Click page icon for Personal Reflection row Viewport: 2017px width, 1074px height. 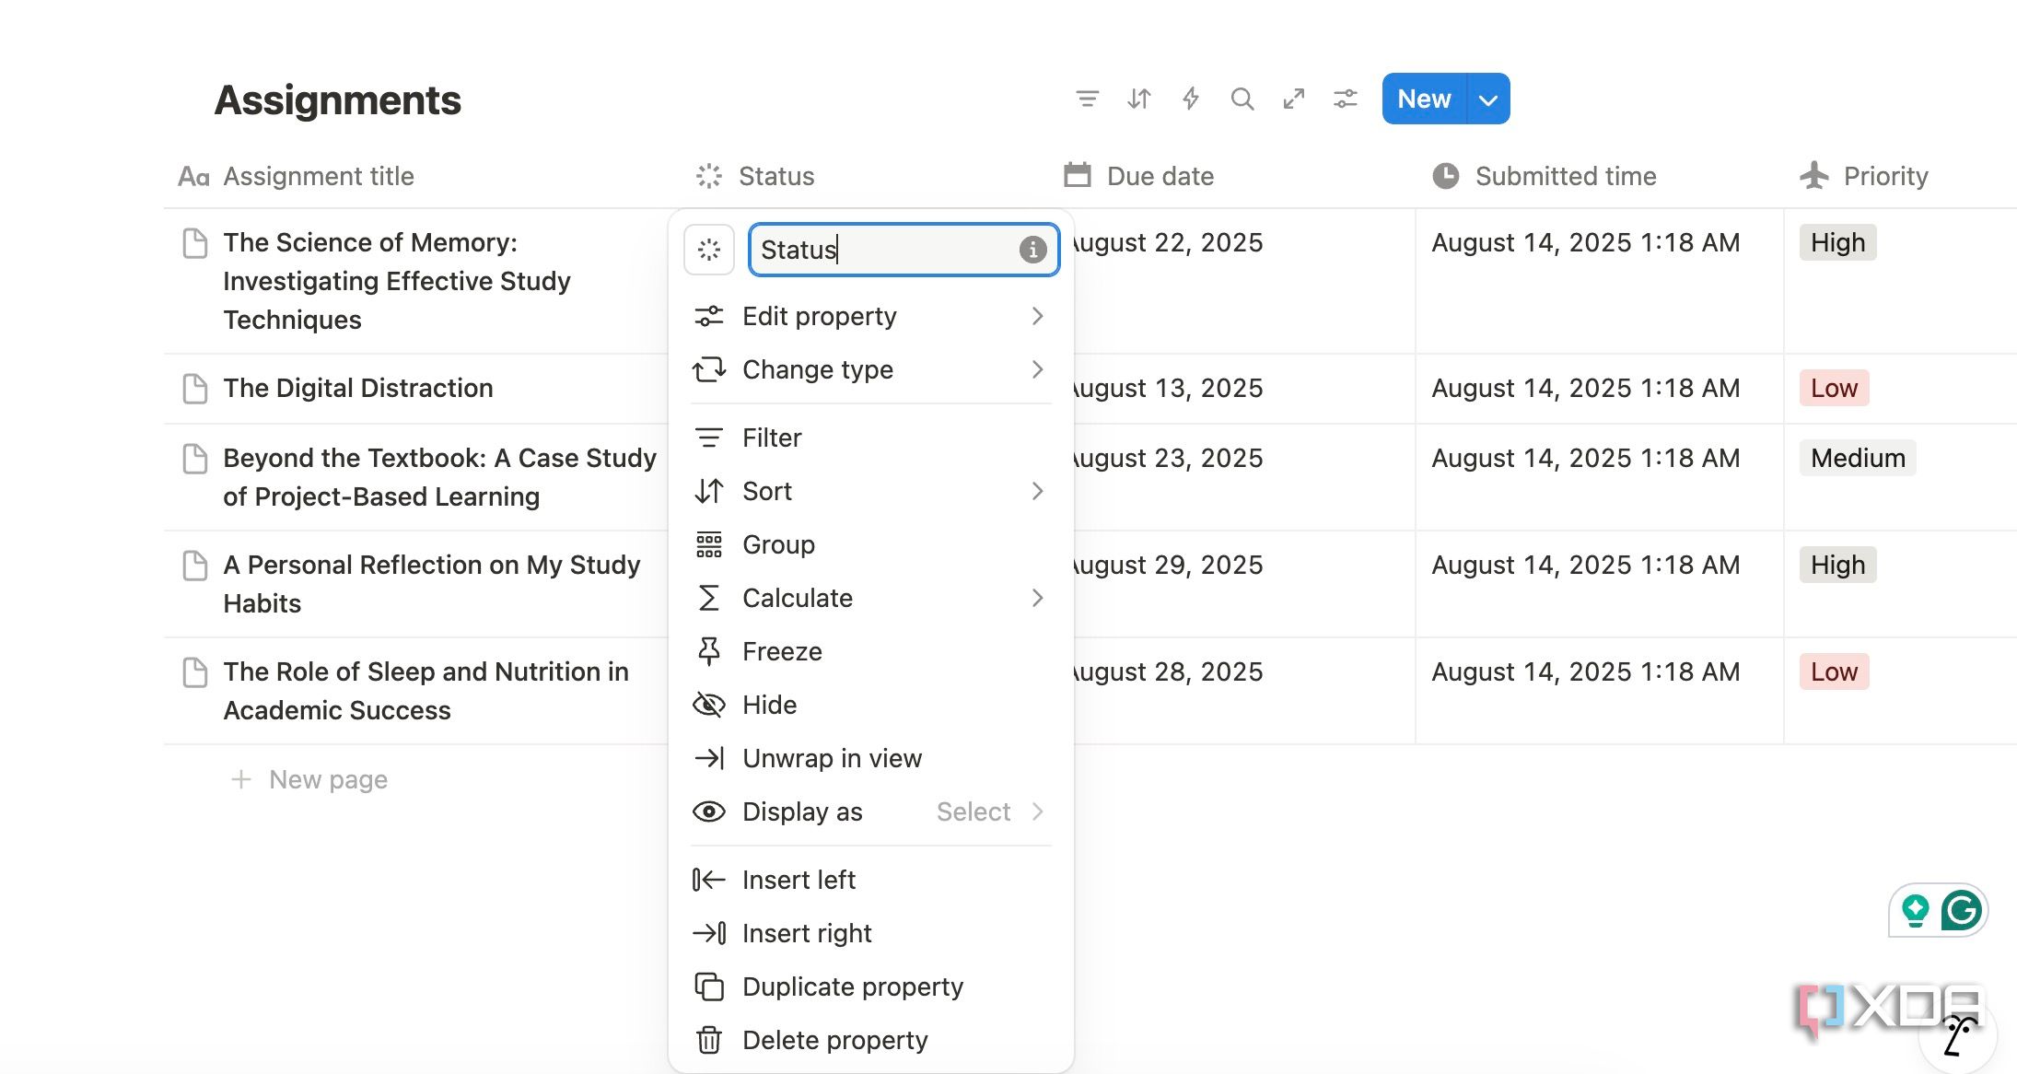pyautogui.click(x=194, y=566)
